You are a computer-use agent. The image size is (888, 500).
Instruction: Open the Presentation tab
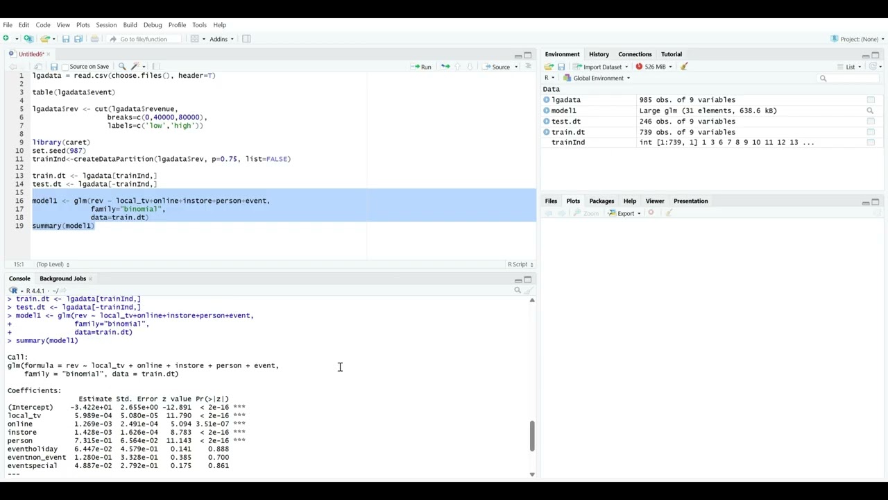(690, 201)
